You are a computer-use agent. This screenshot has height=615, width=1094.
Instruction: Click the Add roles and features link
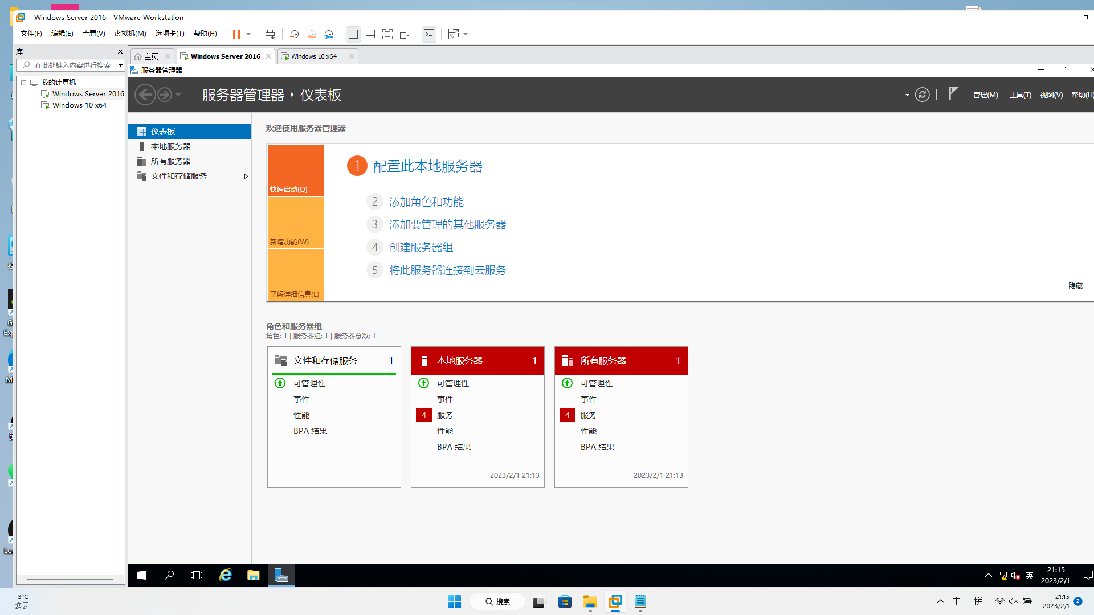pos(426,202)
